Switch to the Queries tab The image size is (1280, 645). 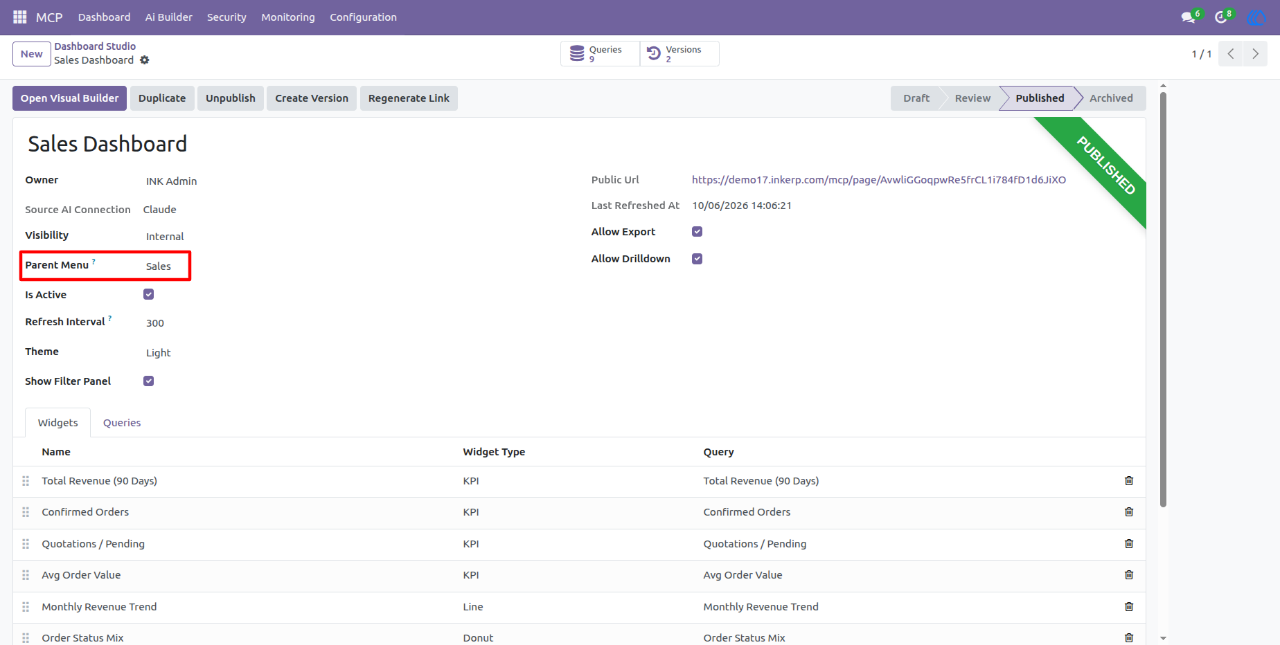[122, 423]
